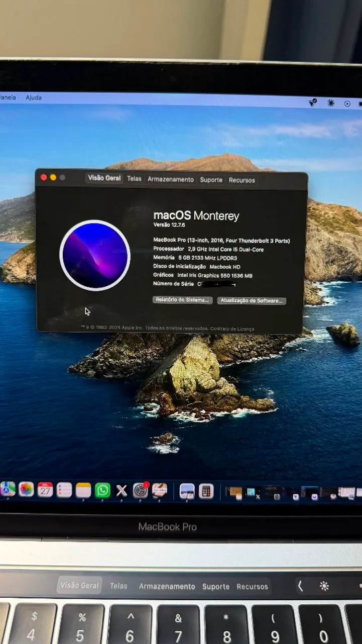Screen dimensions: 362x644
Task: Click the macOS Monterey logo image
Action: tap(95, 256)
